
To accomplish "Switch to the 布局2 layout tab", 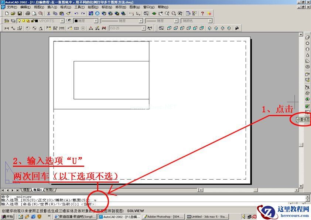I will 49,190.
